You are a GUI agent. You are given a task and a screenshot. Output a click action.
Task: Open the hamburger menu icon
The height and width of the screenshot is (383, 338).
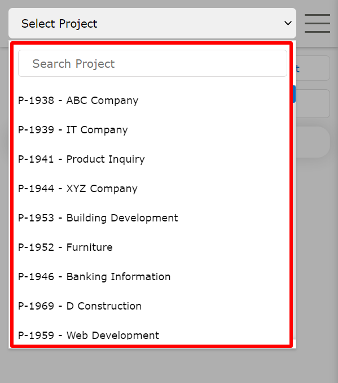[317, 23]
